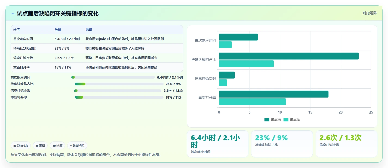Image resolution: width=388 pixels, height=168 pixels.
Task: Click the 重新打开率 progress bar
Action: 119,98
